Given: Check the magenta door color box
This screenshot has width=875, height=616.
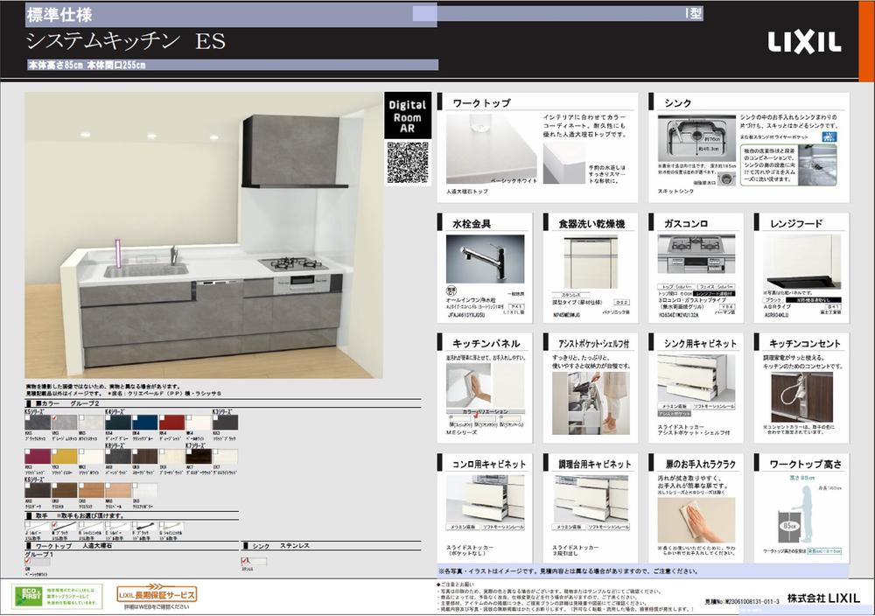Looking at the screenshot, I should pos(27,451).
